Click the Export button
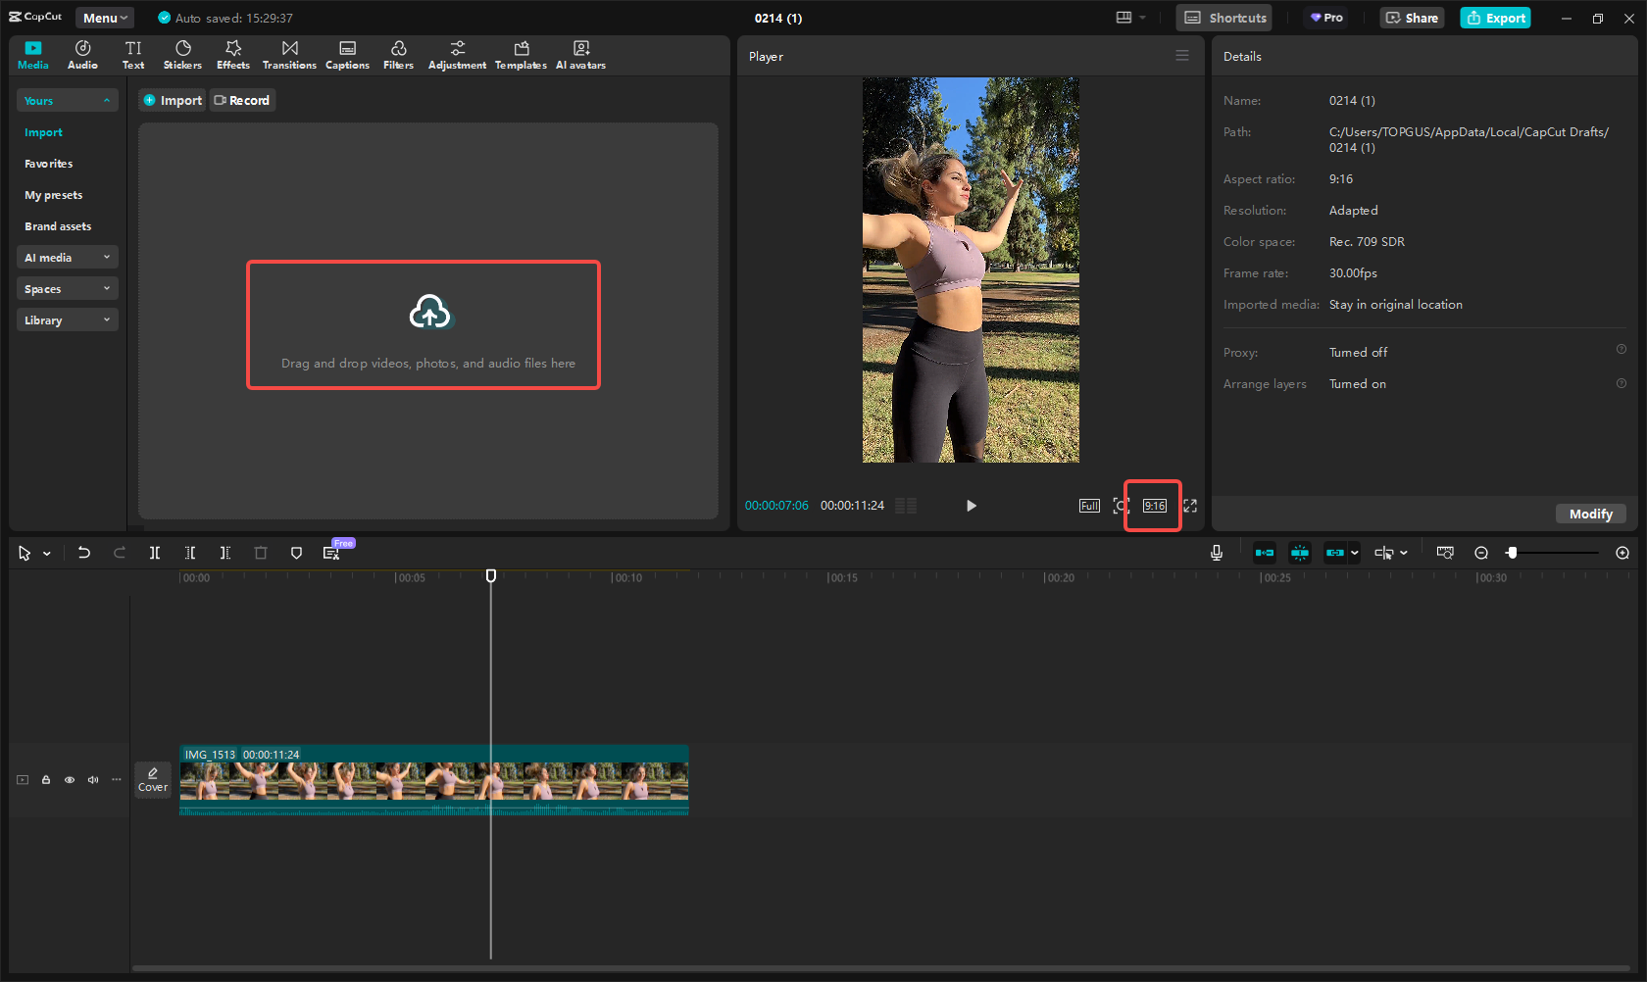 (1495, 18)
